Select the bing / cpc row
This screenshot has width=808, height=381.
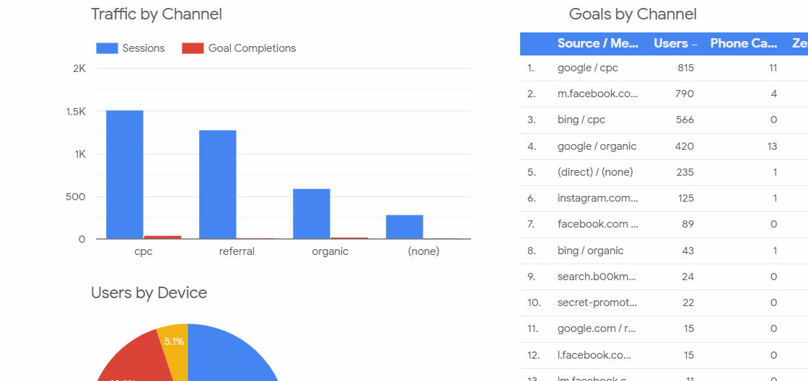(x=664, y=120)
